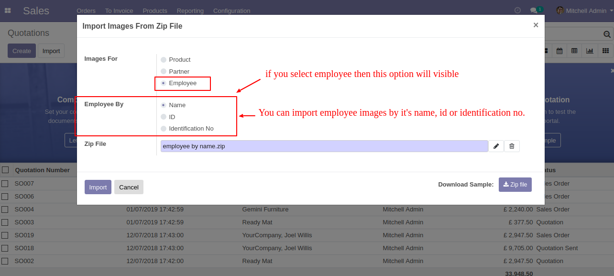This screenshot has height=276, width=614.
Task: Choose Identification No for Employee By
Action: [164, 129]
